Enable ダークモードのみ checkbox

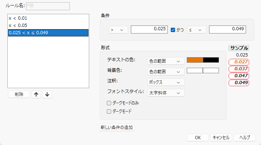click(x=109, y=103)
